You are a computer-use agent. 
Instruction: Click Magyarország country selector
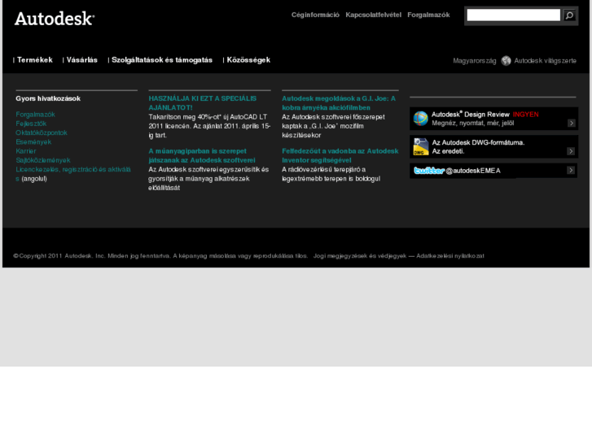click(475, 61)
